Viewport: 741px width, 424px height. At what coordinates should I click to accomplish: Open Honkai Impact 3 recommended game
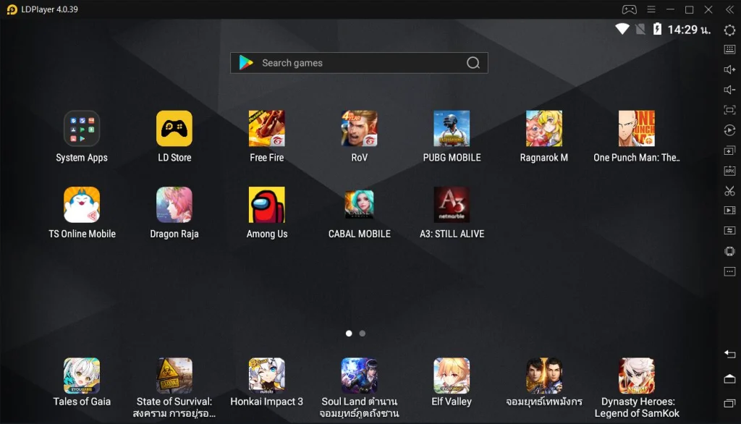pyautogui.click(x=266, y=376)
